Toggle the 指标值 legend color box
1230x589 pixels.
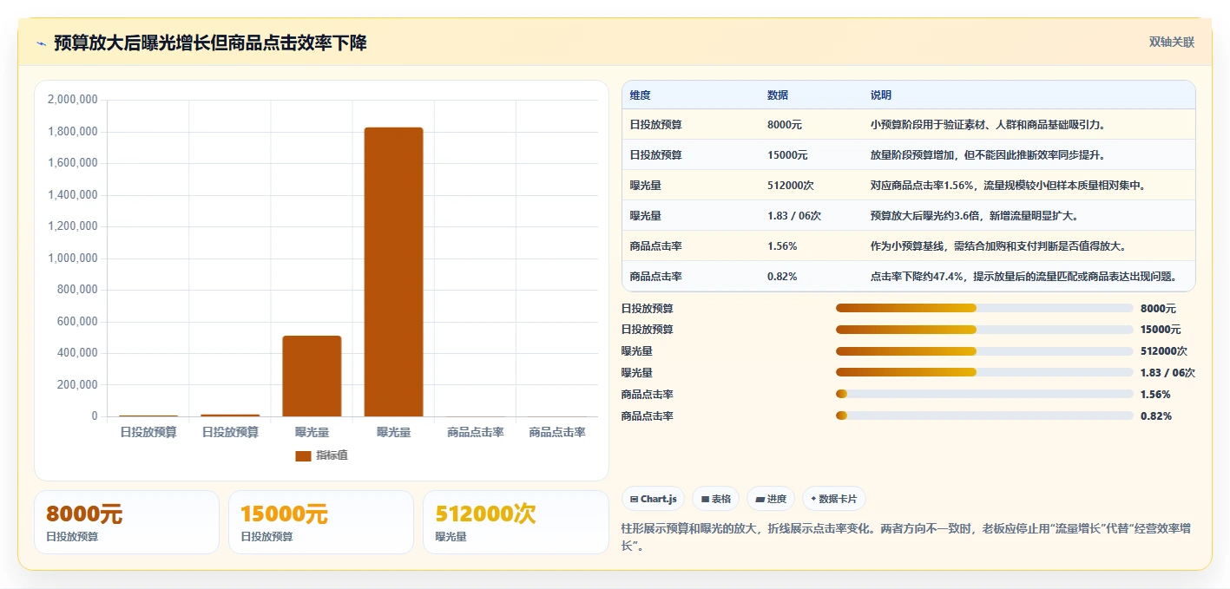tap(303, 455)
